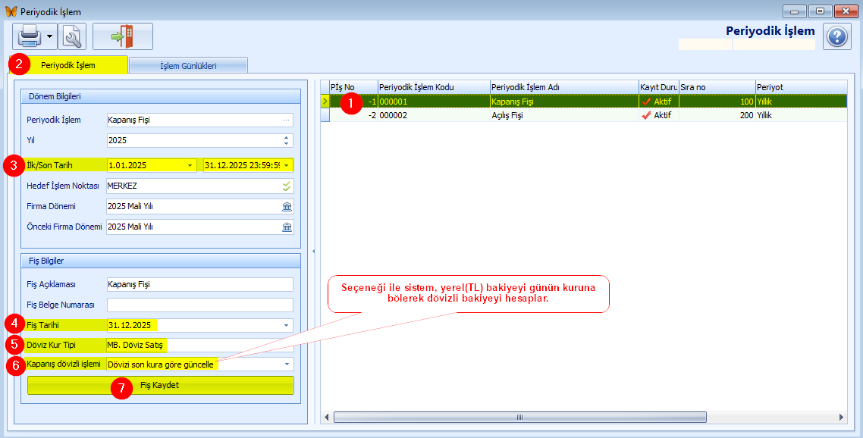Click the Aktif checkmark on Açılış Fişi row
This screenshot has width=863, height=438.
pos(646,116)
